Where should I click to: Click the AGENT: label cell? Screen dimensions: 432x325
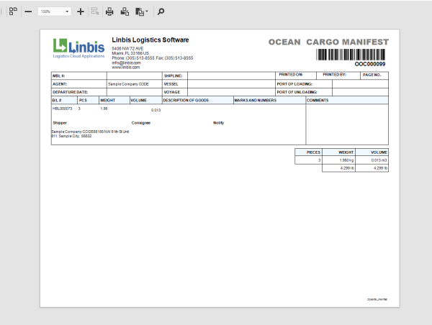click(78, 84)
